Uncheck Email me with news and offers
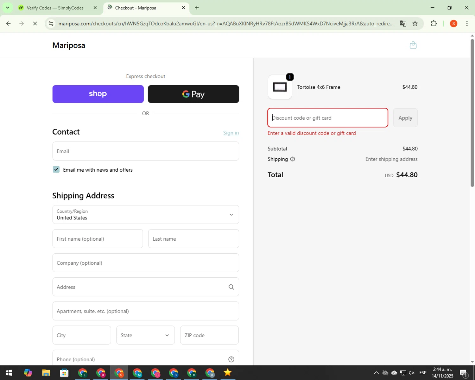475x380 pixels. [56, 169]
